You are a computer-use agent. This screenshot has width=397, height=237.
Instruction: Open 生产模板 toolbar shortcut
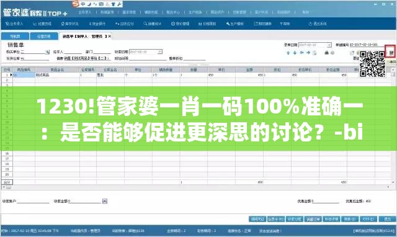[235, 24]
